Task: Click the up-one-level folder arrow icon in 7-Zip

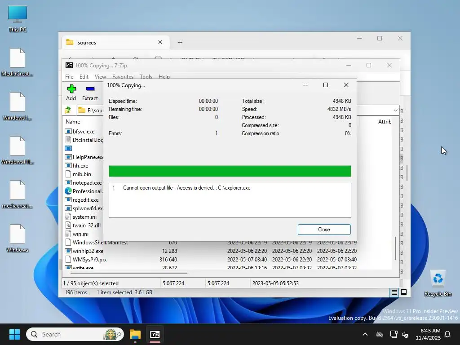Action: point(68,110)
